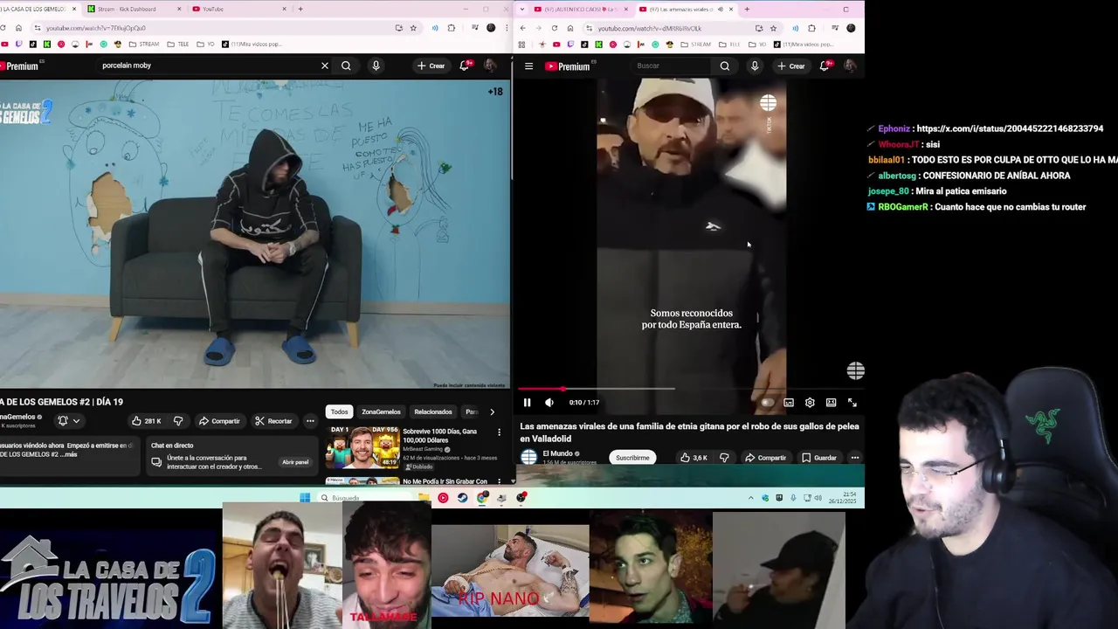Open notifications bell in left YouTube window

465,66
